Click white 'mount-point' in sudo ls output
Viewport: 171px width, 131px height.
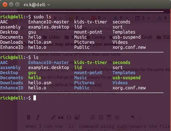[x=88, y=32]
